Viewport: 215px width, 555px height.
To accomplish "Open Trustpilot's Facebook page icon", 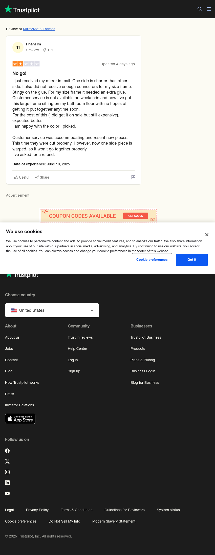I will [7, 451].
